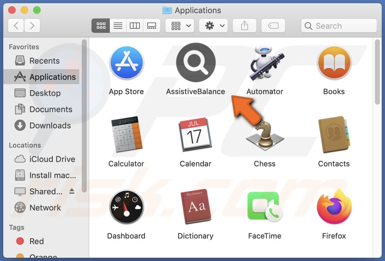Select Applications in the sidebar

pyautogui.click(x=41, y=77)
